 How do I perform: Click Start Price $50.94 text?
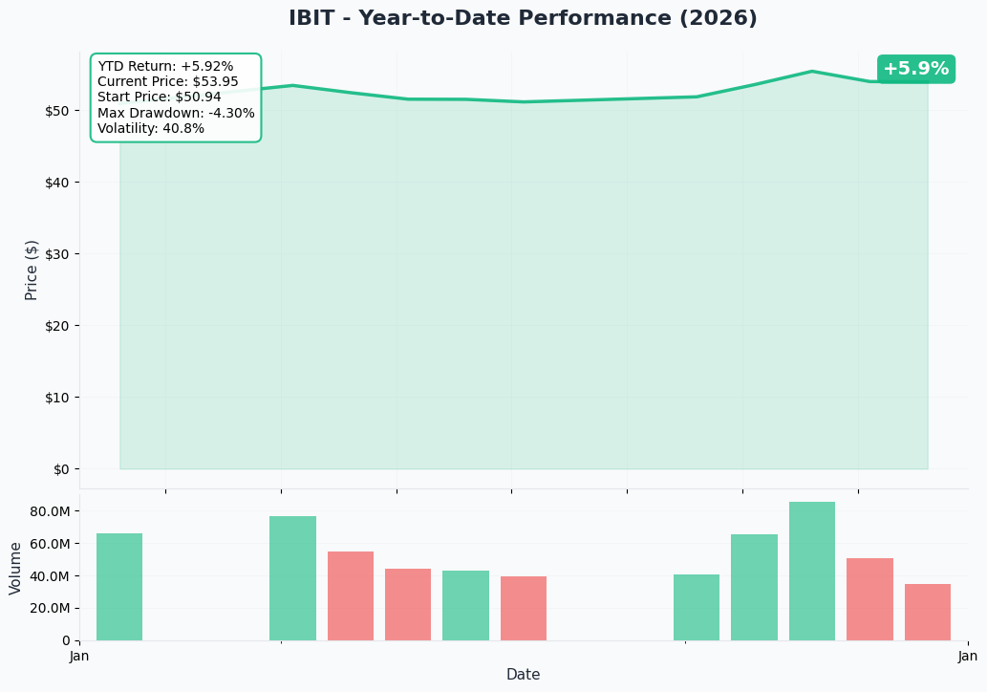click(160, 97)
